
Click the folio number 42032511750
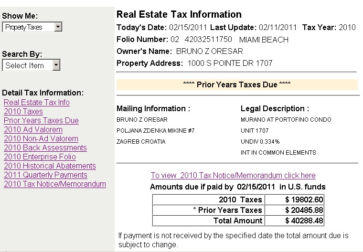208,40
